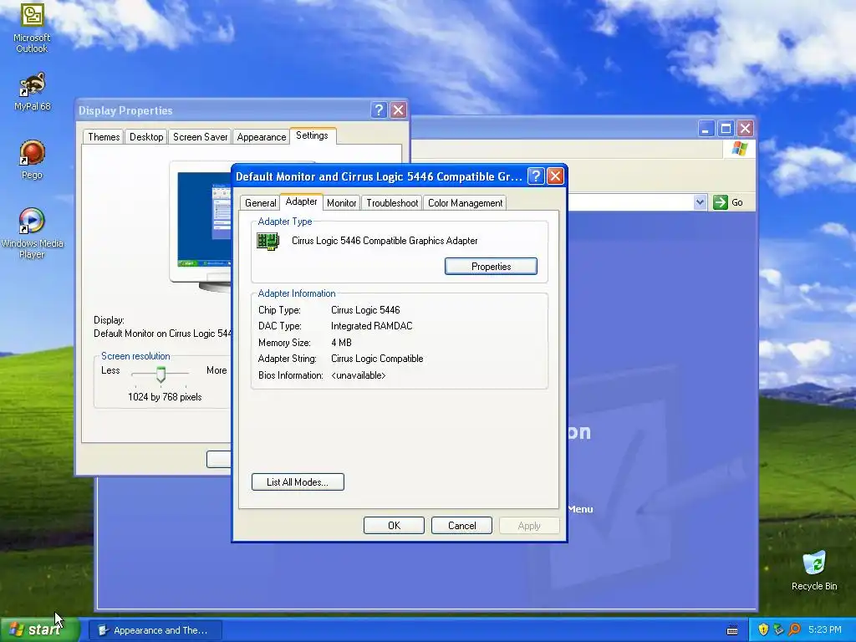Click List All Modes button
The width and height of the screenshot is (856, 642).
coord(298,482)
